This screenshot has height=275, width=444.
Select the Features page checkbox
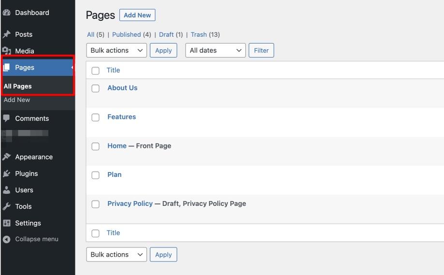[x=95, y=117]
